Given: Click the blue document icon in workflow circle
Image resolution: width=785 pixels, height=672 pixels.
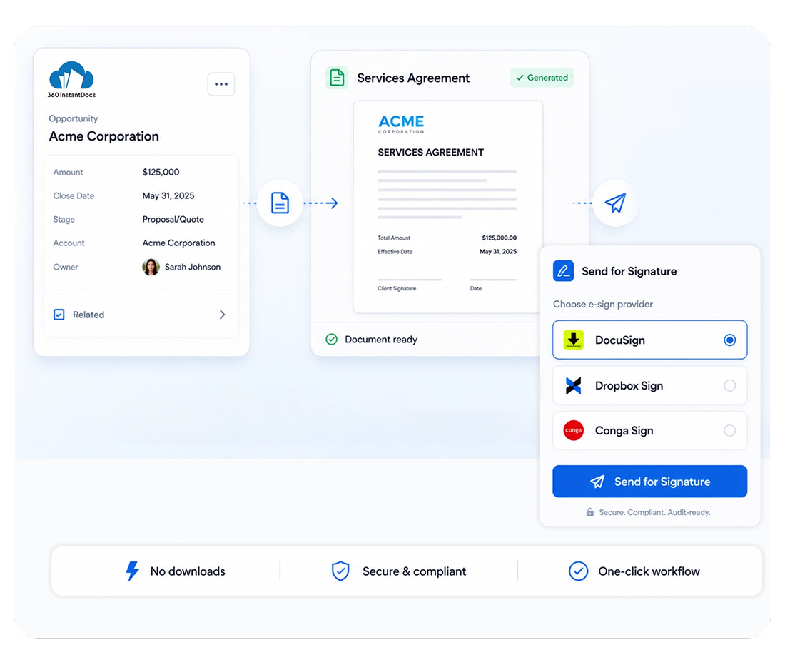Looking at the screenshot, I should point(280,203).
